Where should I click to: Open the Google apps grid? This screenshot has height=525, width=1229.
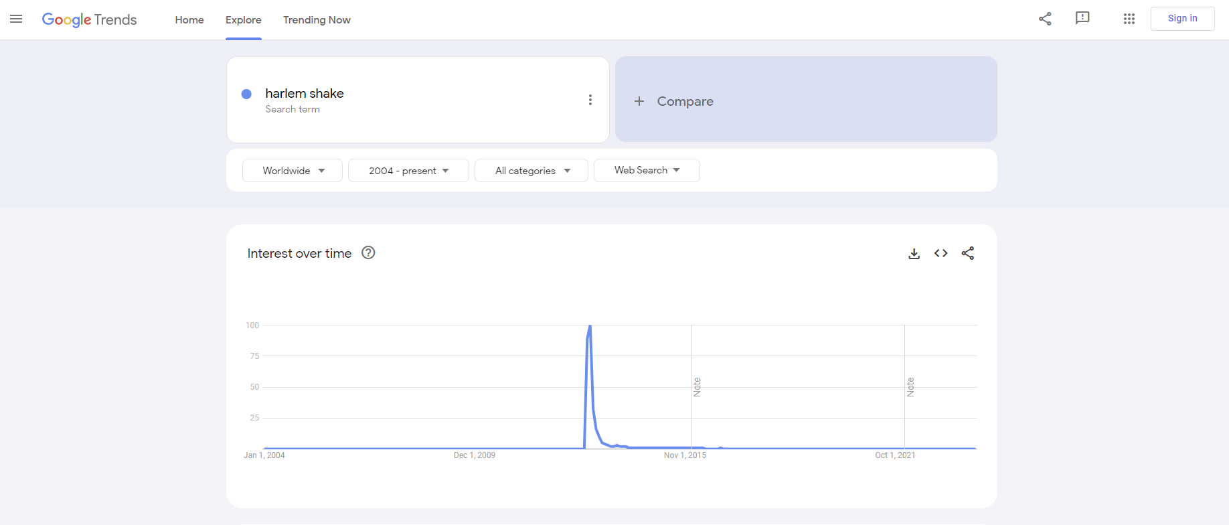tap(1129, 19)
